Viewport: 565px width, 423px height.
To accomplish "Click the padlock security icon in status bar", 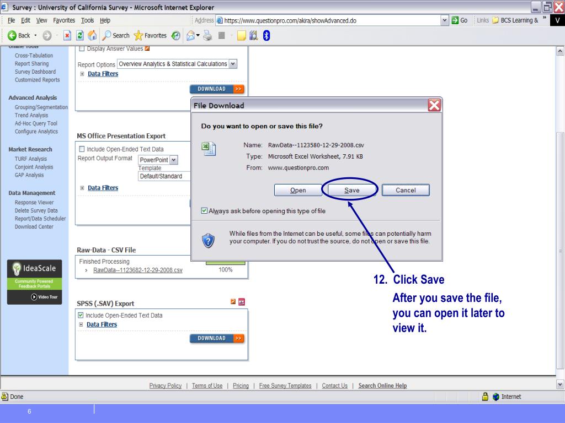I will 485,397.
